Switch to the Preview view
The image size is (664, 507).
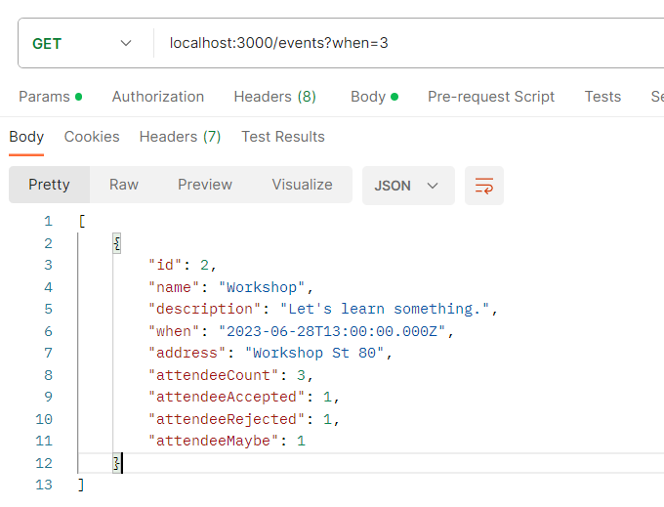pyautogui.click(x=205, y=185)
